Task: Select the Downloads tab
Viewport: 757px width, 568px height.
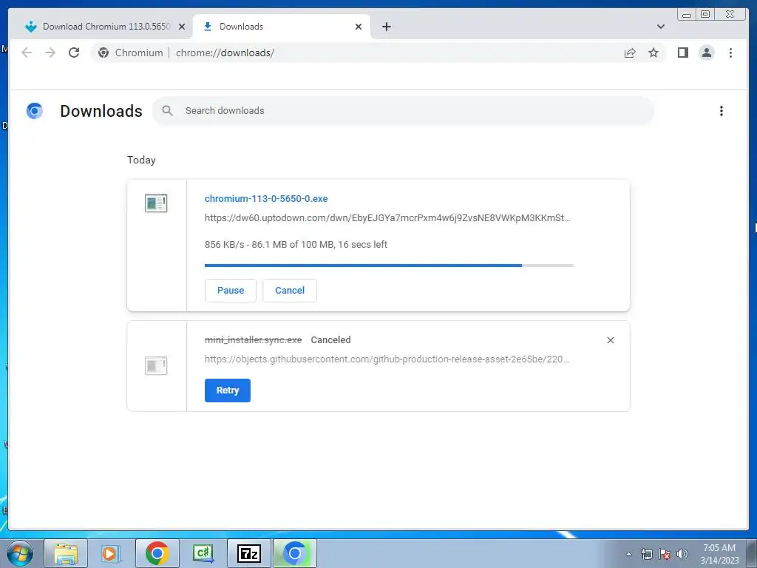Action: point(282,27)
